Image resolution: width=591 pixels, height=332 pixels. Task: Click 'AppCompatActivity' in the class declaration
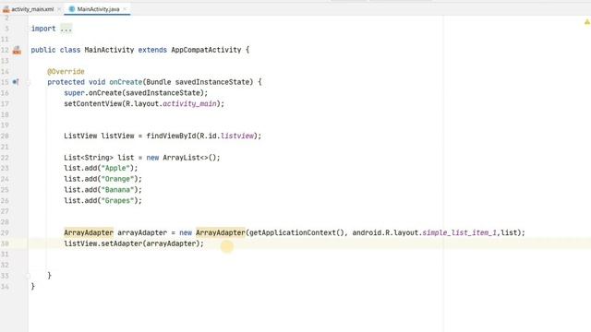(206, 50)
